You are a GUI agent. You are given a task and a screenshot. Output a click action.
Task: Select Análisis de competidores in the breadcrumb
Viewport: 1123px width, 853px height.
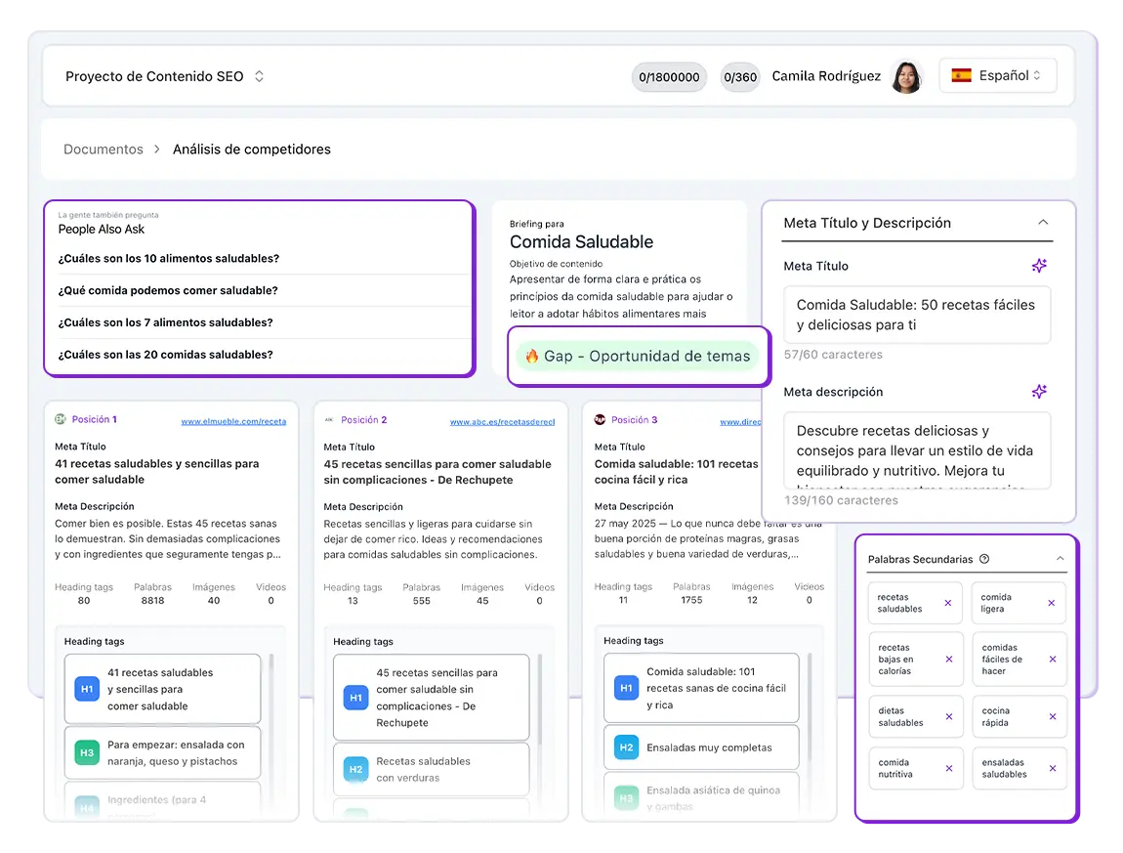coord(252,149)
